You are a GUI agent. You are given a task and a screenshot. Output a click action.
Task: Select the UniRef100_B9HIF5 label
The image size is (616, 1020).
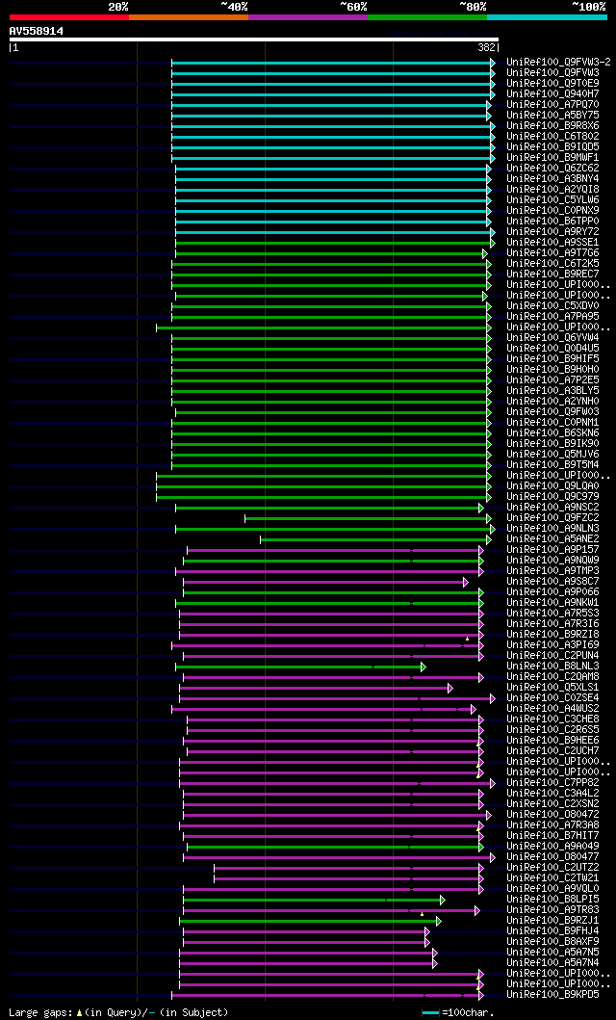553,359
